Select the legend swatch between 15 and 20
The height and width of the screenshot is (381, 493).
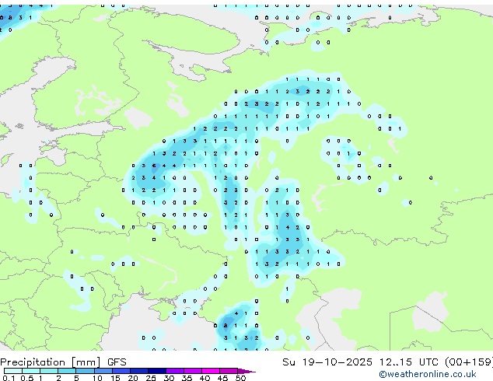pos(121,371)
